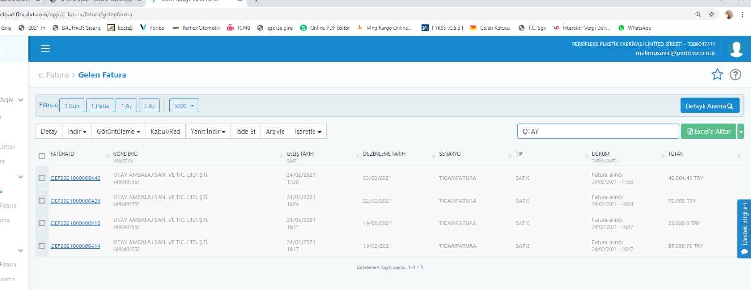Viewport: 751px width, 290px height.
Task: Click the browser bookmark star icon
Action: click(712, 15)
